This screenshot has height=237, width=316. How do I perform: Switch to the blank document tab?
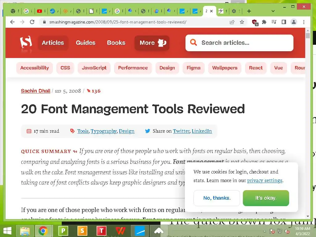pyautogui.click(x=93, y=11)
